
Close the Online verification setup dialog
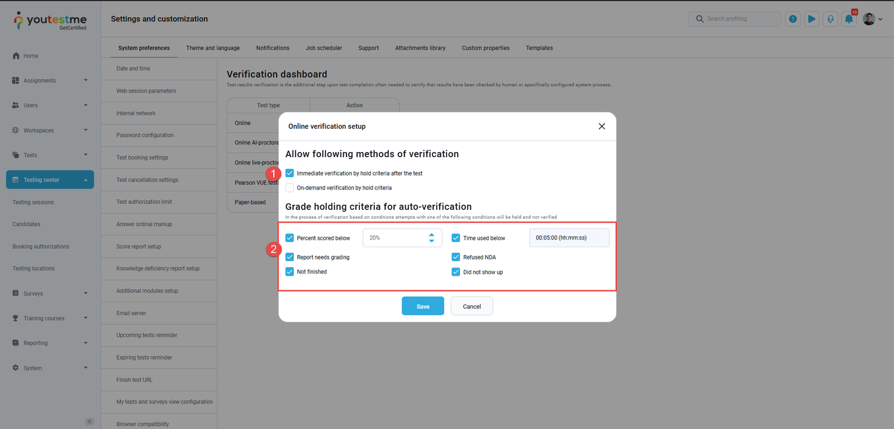tap(602, 126)
